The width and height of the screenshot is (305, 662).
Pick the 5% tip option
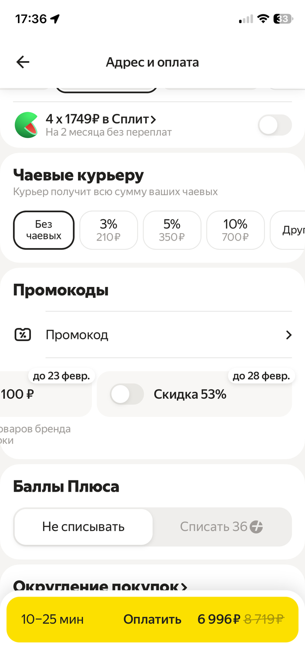(172, 230)
